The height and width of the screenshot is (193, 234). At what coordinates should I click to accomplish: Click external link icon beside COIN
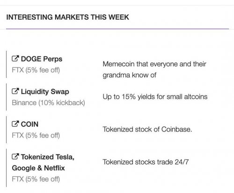coord(15,124)
